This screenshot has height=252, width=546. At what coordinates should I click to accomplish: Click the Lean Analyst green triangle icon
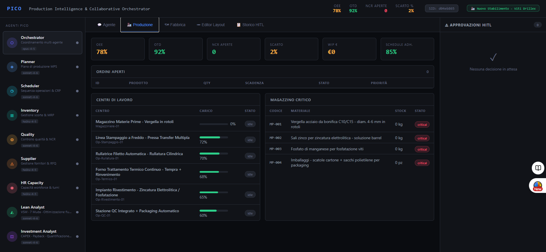tap(12, 212)
